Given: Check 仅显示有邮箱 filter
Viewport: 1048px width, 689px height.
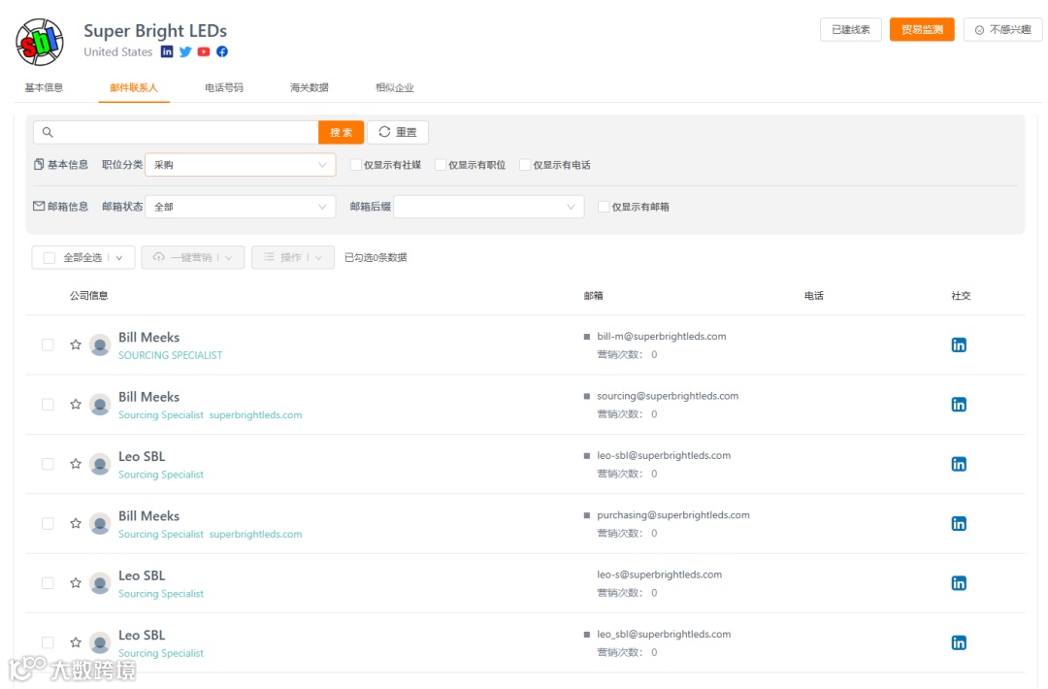Looking at the screenshot, I should pos(604,207).
